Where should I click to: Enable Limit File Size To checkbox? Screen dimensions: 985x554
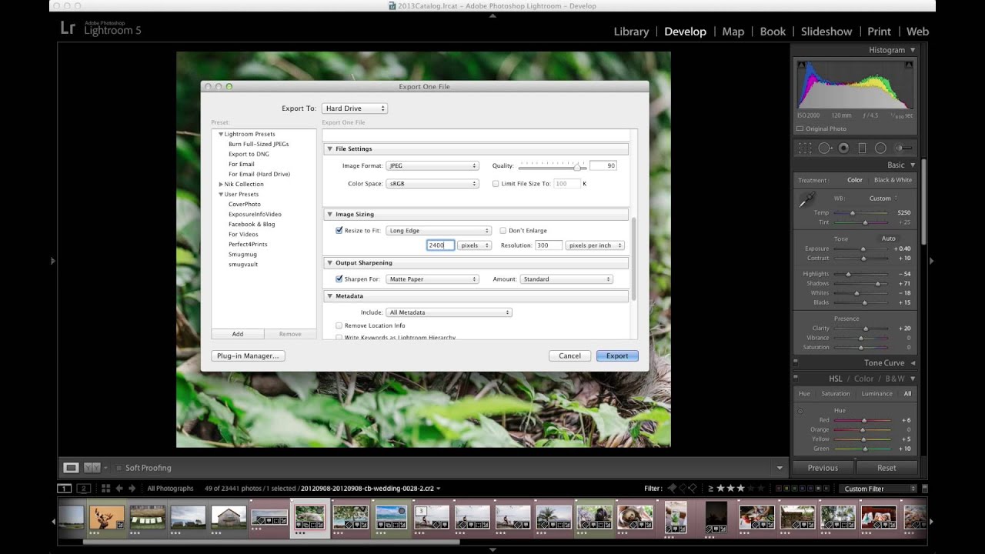tap(496, 184)
